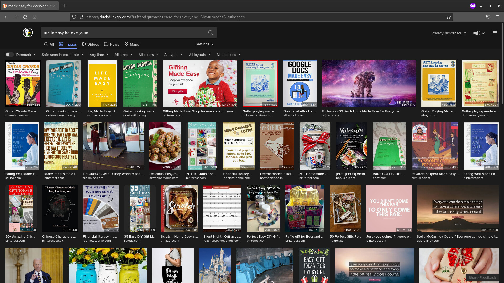Open the 3840 × 2160 Stella McCartney quote thumbnail
504x283 pixels.
point(458,209)
